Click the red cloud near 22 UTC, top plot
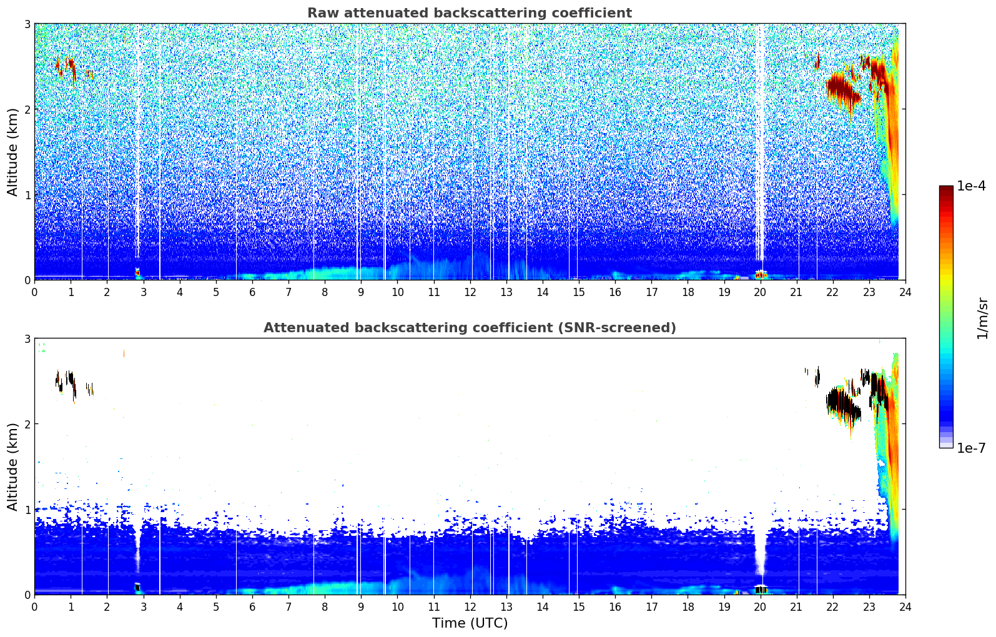Image resolution: width=996 pixels, height=637 pixels. click(841, 87)
